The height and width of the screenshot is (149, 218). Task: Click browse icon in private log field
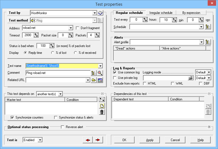pyautogui.click(x=191, y=78)
